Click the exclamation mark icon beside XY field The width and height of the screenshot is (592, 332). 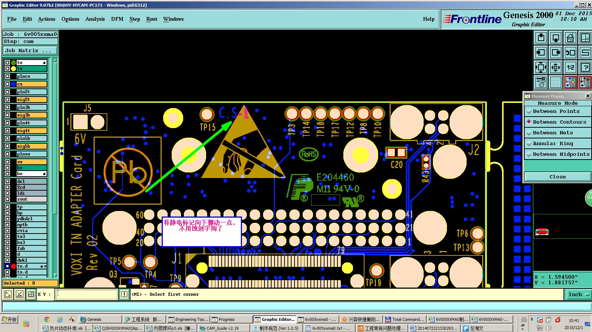[x=124, y=294]
